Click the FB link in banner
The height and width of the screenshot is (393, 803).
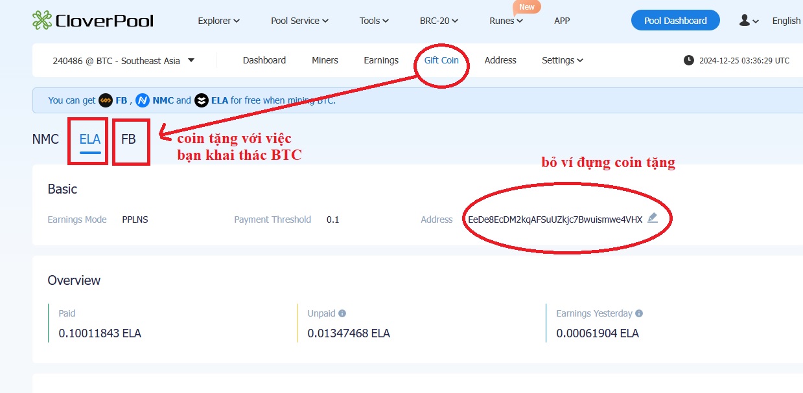121,100
